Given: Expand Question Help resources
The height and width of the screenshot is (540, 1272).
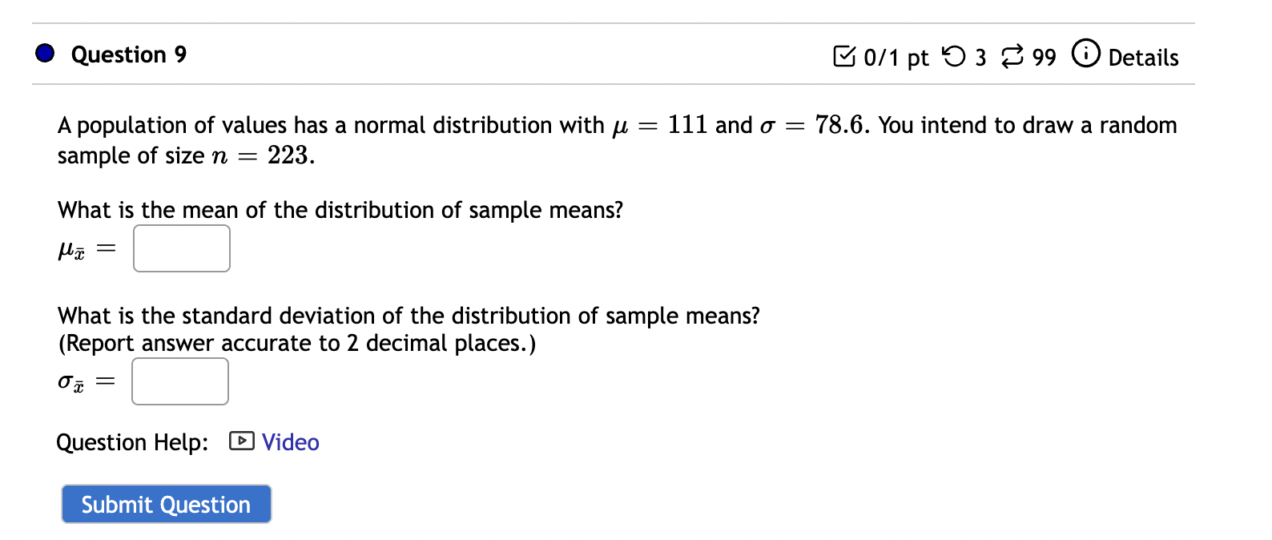Looking at the screenshot, I should coord(289,441).
